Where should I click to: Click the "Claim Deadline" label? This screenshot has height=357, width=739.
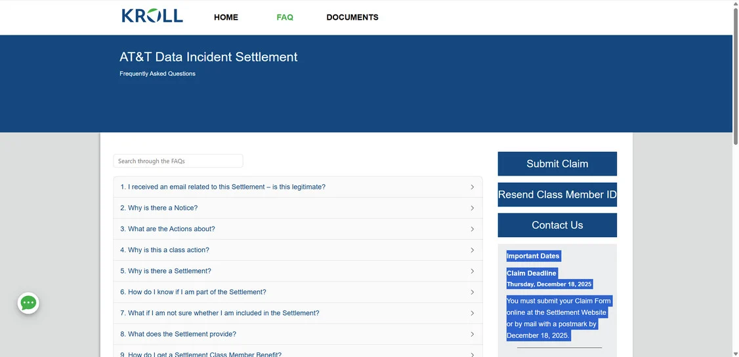pyautogui.click(x=532, y=273)
